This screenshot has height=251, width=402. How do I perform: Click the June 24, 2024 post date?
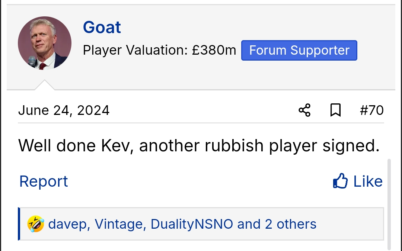[x=64, y=110]
